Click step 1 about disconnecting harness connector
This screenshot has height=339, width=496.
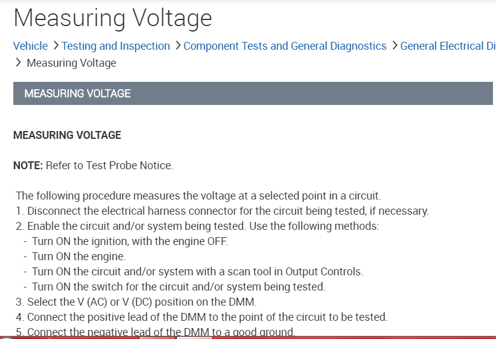point(222,211)
